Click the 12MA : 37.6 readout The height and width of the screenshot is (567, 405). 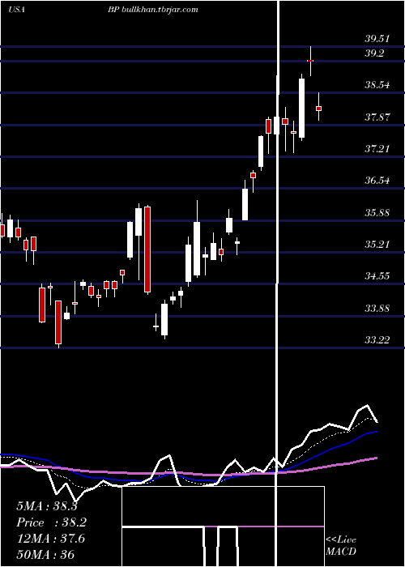(x=50, y=539)
